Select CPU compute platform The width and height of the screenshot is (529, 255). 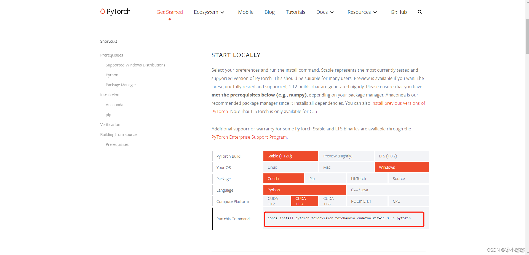pos(409,201)
